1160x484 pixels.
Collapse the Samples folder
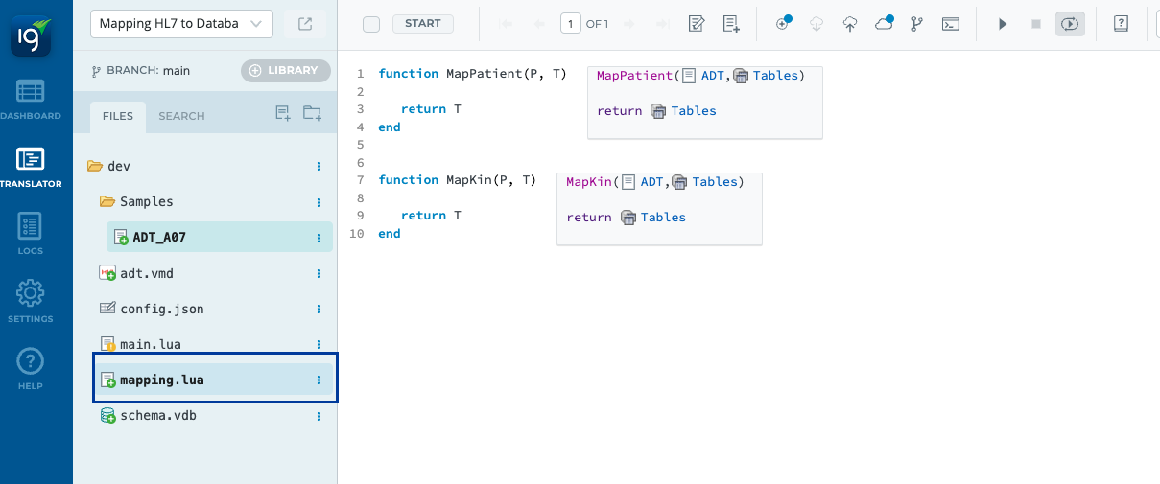coord(107,202)
